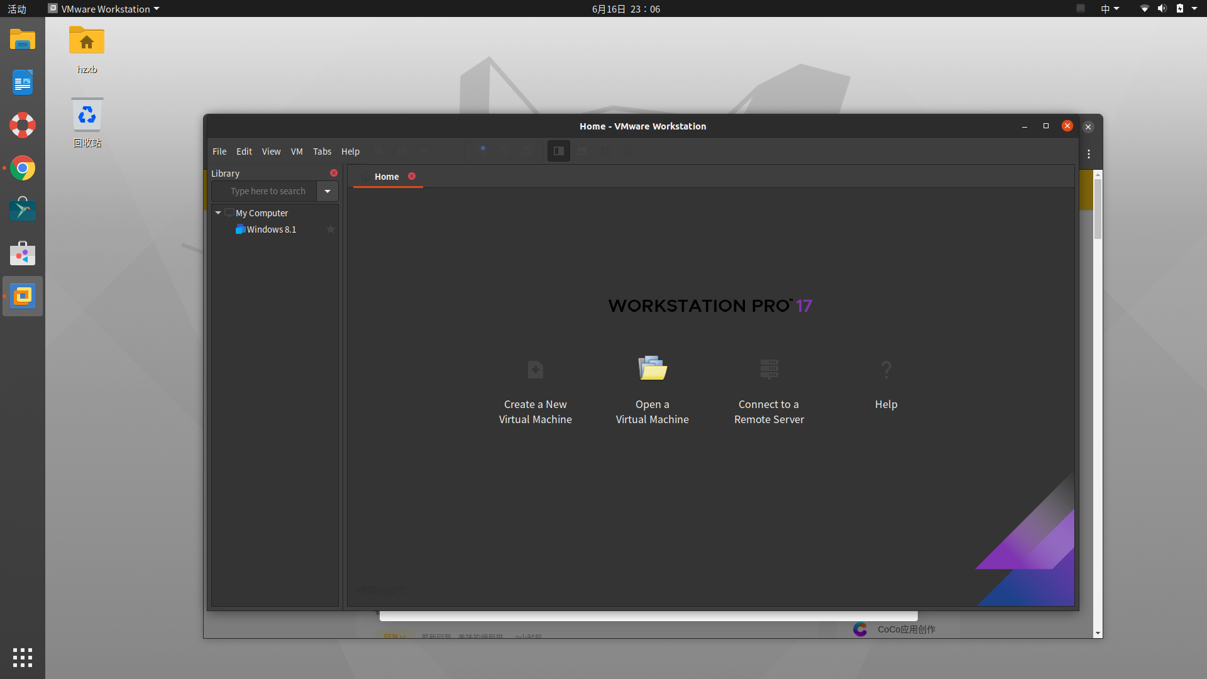Click the Revert to Snapshot icon
The height and width of the screenshot is (679, 1207).
point(504,152)
